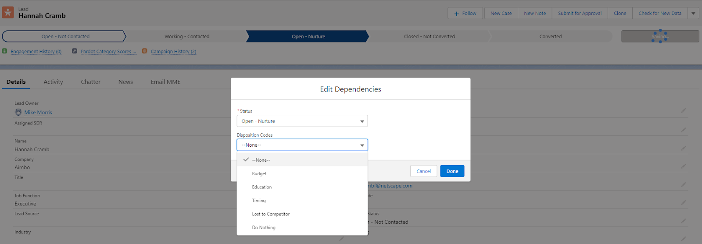
Task: Open Pardot Category Scores link
Action: [x=108, y=51]
